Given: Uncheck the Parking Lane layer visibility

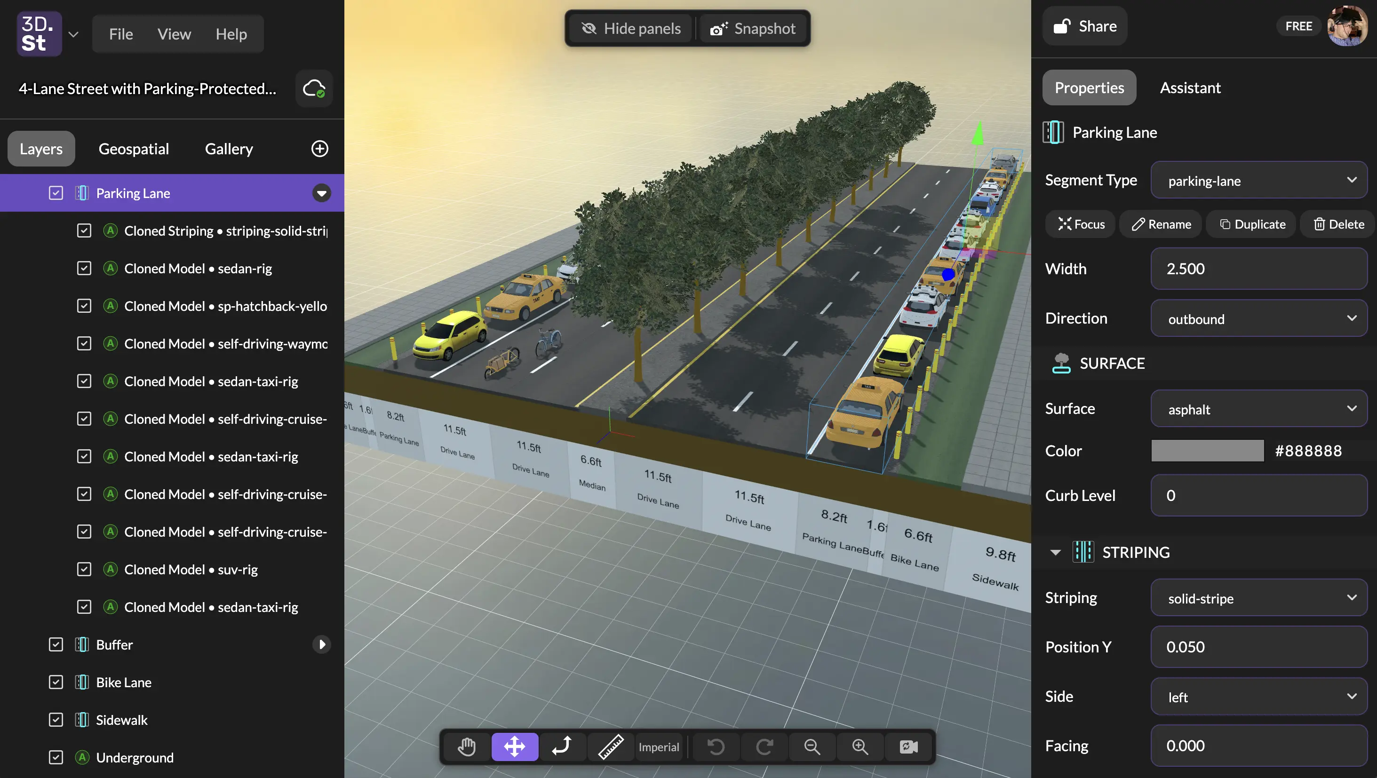Looking at the screenshot, I should [x=56, y=193].
